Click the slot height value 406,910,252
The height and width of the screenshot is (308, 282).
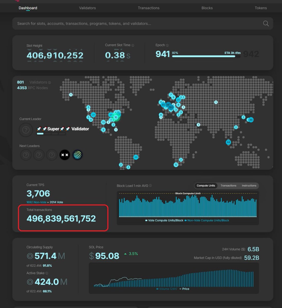point(55,55)
